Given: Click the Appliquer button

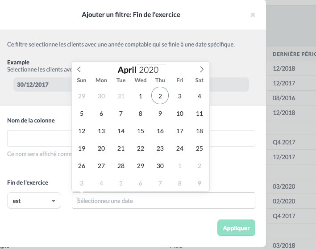Looking at the screenshot, I should coord(236,228).
